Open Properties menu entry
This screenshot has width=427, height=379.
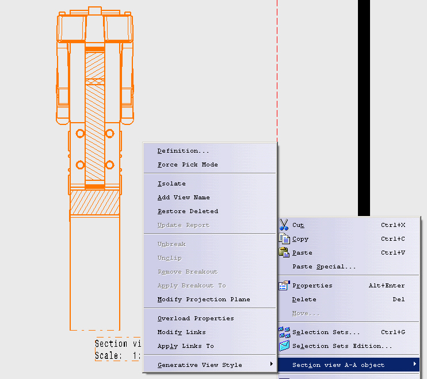pos(312,286)
